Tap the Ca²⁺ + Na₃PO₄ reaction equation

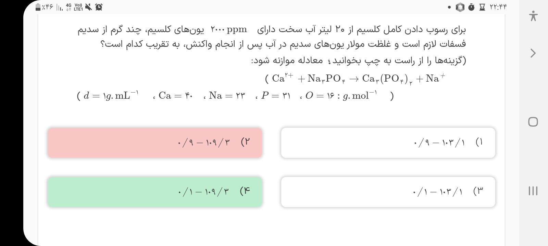[355, 79]
